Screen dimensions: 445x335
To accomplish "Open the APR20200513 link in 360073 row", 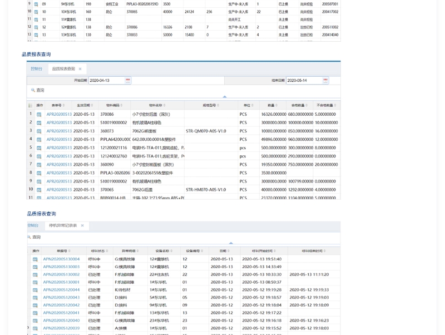I will click(59, 131).
